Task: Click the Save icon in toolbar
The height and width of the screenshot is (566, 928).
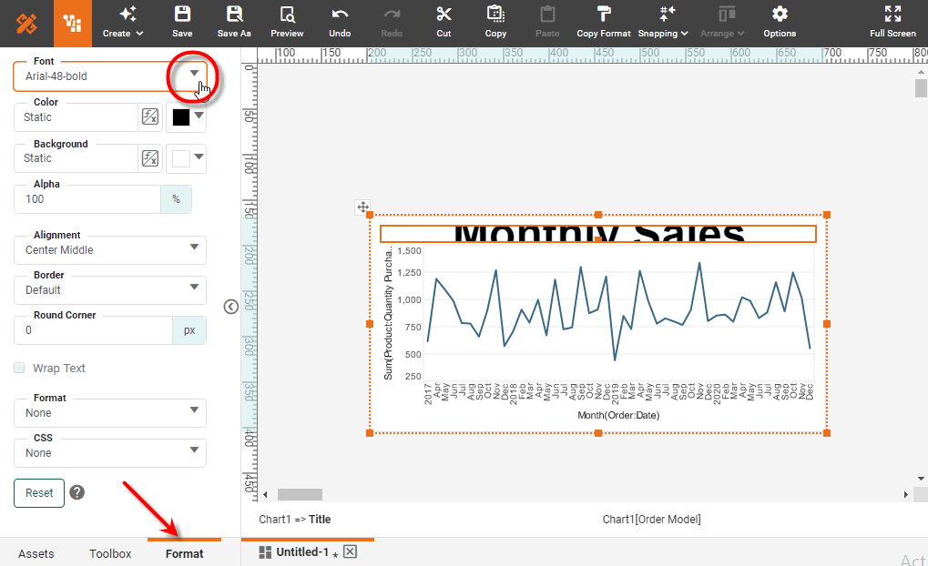Action: click(x=182, y=15)
